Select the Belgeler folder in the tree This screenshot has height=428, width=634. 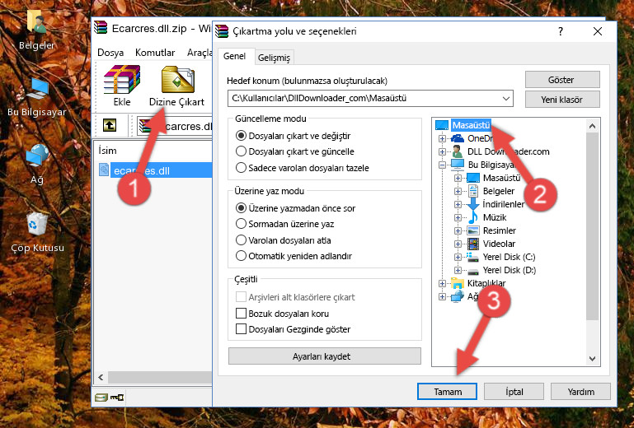499,191
